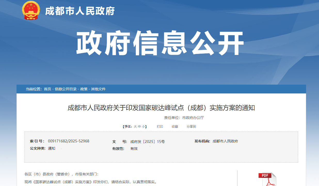Go to 首页 in breadcrumb
Image resolution: width=319 pixels, height=186 pixels.
click(47, 89)
